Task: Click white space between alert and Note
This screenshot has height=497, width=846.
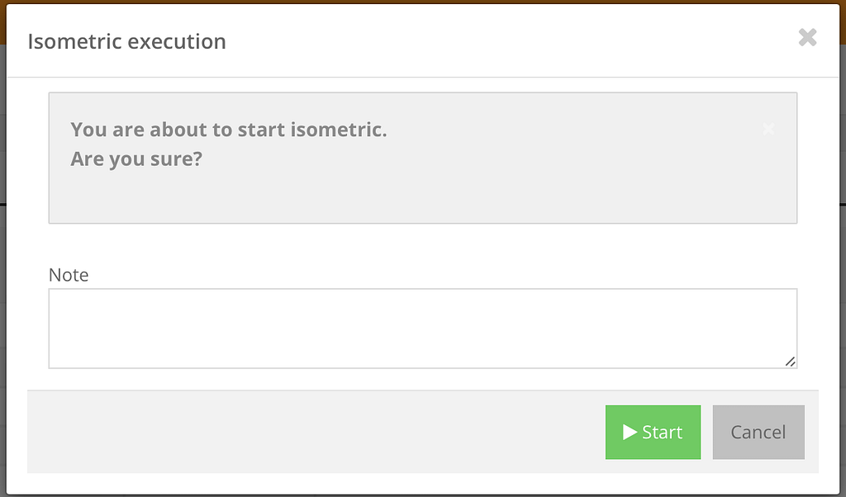Action: [x=423, y=244]
